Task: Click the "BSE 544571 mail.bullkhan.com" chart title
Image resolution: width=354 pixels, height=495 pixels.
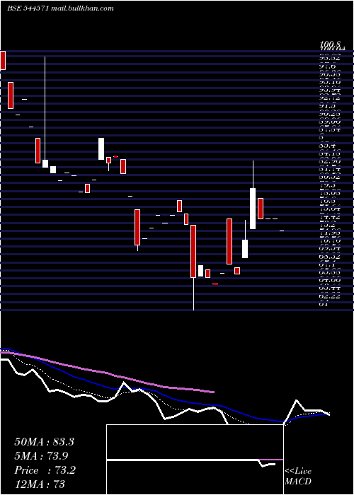Action: pos(60,8)
